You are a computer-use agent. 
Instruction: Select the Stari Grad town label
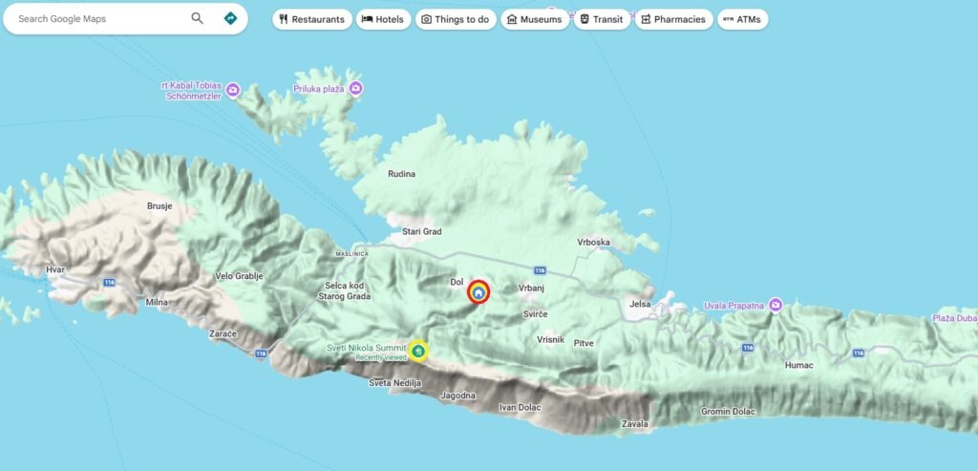tap(421, 231)
